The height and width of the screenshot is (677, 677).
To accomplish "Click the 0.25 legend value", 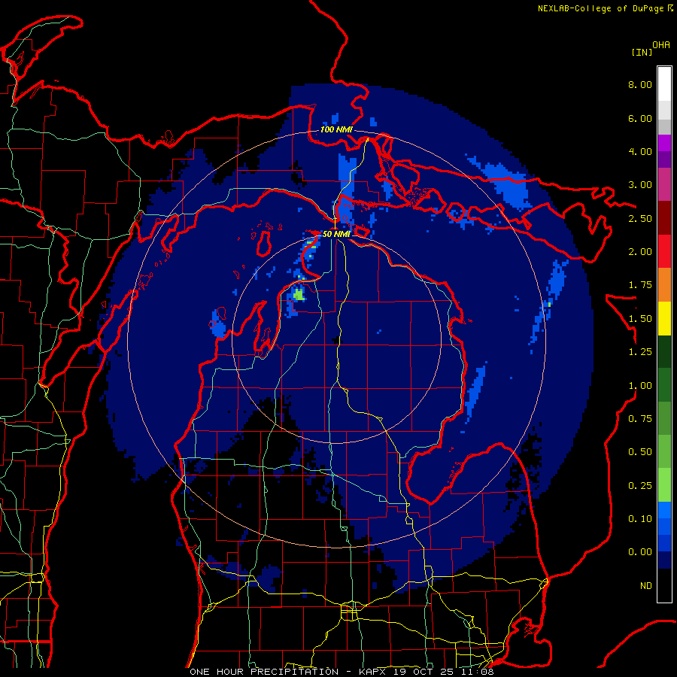I will coord(640,486).
